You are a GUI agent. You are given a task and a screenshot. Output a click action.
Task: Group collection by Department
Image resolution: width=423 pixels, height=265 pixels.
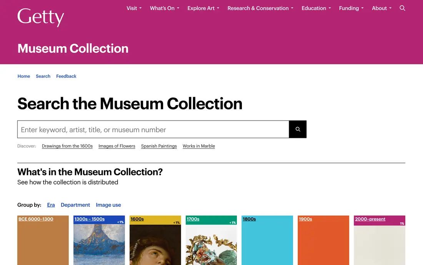click(x=75, y=205)
